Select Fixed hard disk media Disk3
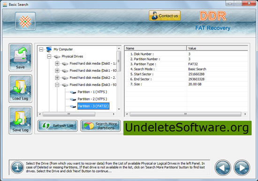This screenshot has width=258, height=181. [x=93, y=85]
